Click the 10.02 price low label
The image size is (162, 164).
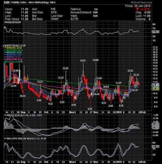pyautogui.click(x=23, y=96)
